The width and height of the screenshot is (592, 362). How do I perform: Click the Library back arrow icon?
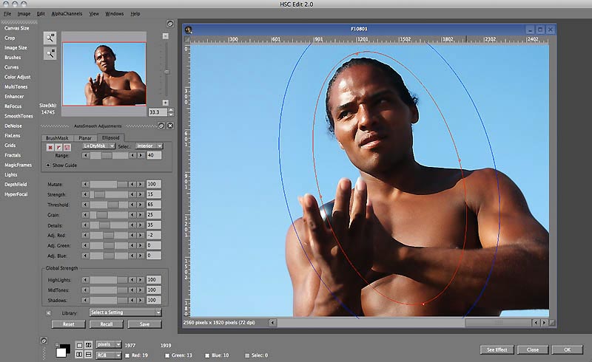pyautogui.click(x=48, y=313)
